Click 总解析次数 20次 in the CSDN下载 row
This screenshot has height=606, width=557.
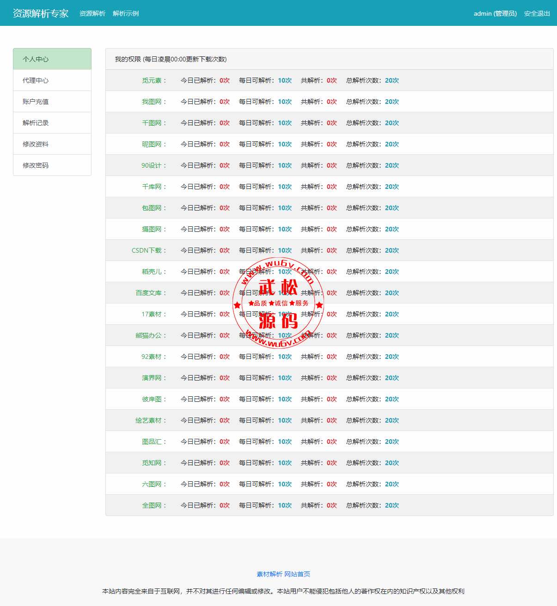(x=373, y=250)
